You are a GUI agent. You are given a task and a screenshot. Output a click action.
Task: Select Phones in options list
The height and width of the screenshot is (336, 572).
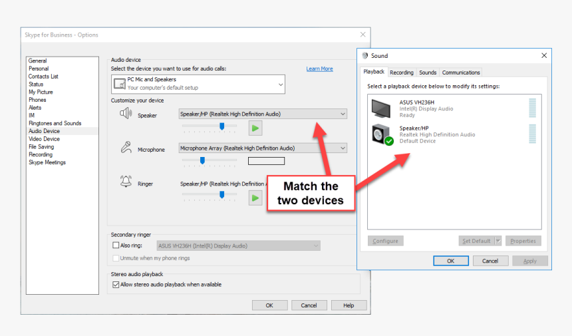coord(37,100)
